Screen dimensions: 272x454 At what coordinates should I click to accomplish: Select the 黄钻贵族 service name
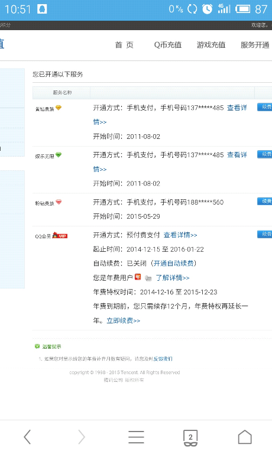pyautogui.click(x=44, y=109)
